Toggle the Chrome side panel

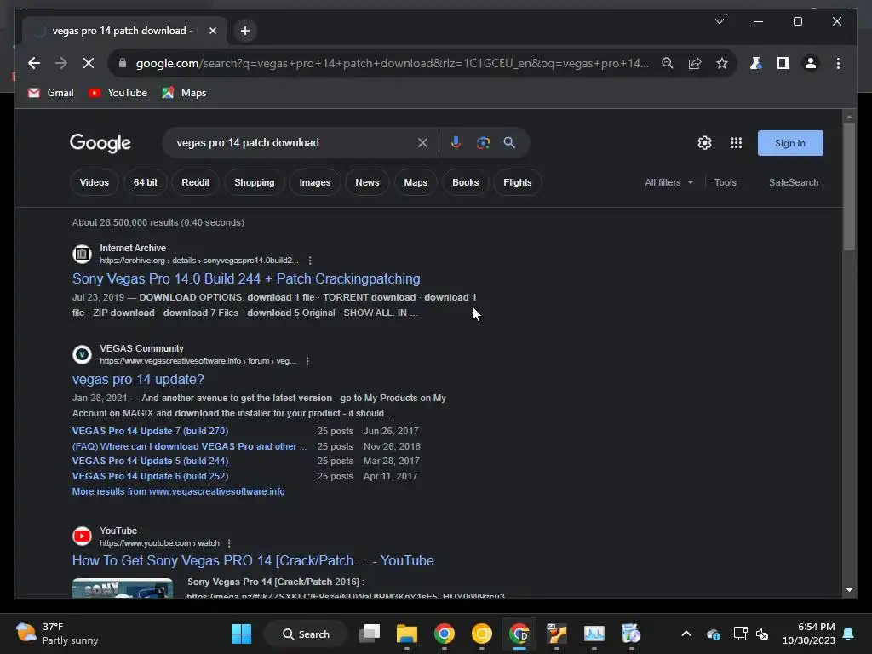[783, 63]
